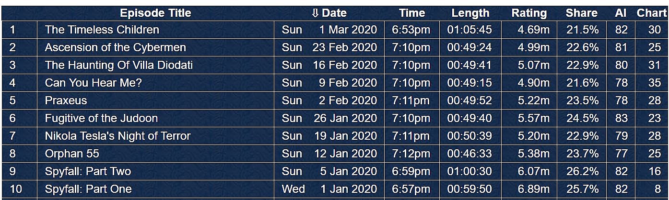Open The Timeless Children episode
The width and height of the screenshot is (669, 200).
click(x=102, y=30)
